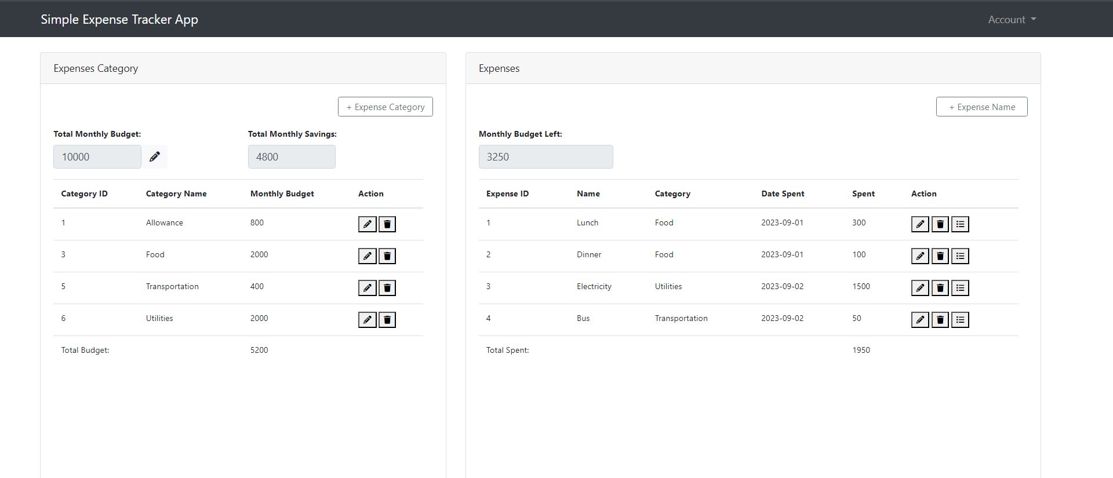This screenshot has width=1113, height=478.
Task: Click the Dinner expense name
Action: tap(589, 254)
